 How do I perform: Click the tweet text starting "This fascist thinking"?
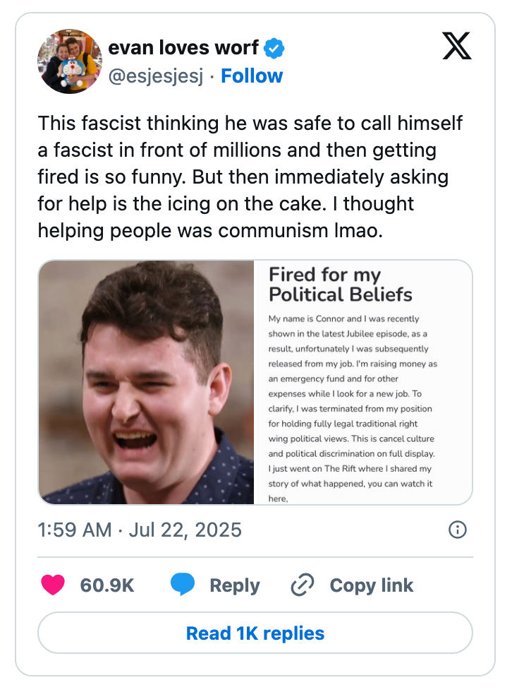point(250,123)
